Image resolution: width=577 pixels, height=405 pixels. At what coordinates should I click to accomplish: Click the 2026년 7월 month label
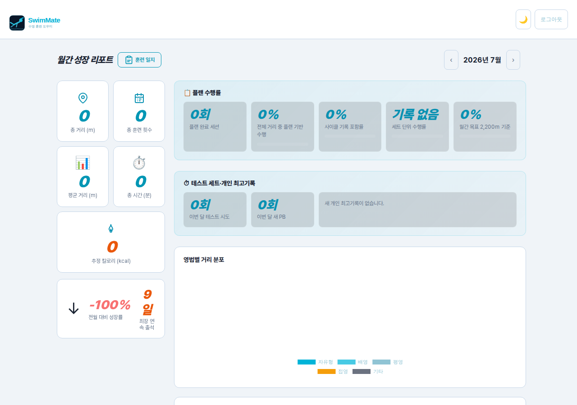tap(482, 60)
